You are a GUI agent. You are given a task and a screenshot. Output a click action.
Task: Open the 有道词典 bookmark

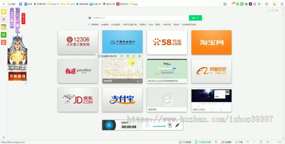40,4
